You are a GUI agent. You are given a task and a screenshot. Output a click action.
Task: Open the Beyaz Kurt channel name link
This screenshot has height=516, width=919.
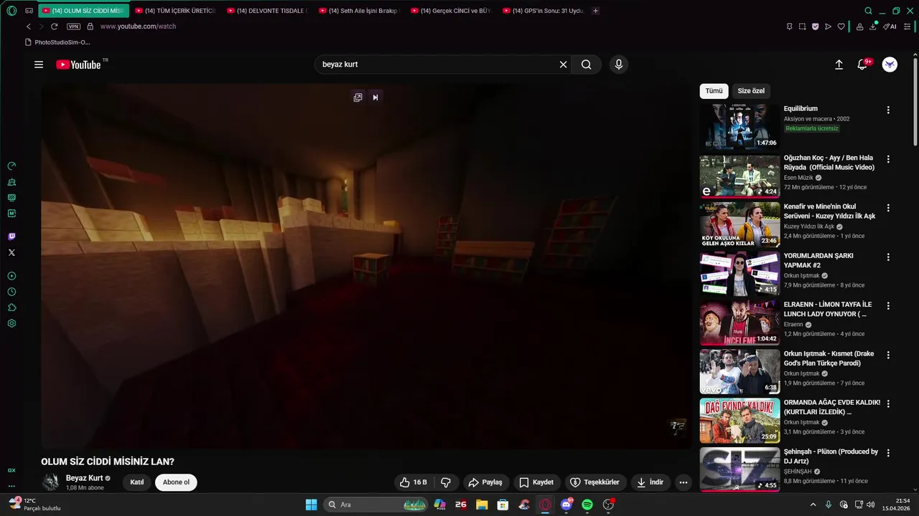click(84, 478)
